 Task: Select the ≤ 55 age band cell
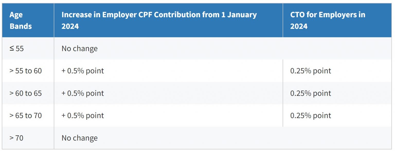pos(28,48)
